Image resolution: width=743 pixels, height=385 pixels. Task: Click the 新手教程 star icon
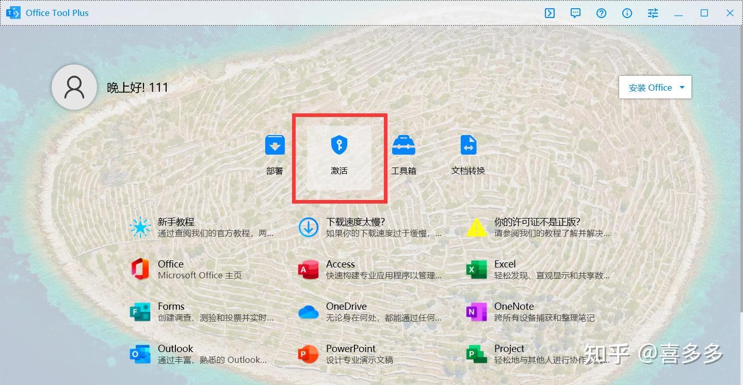(140, 227)
